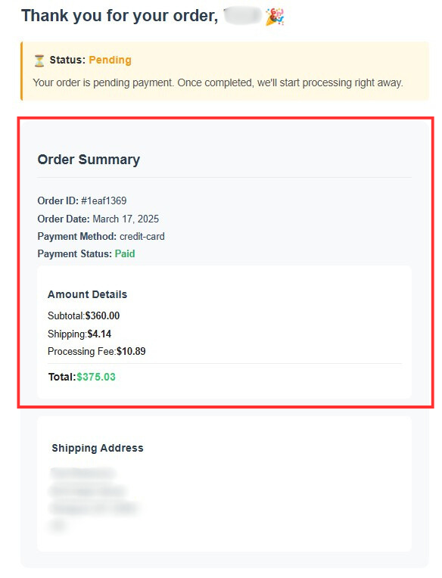The image size is (442, 578).
Task: Select the orange Pending status text
Action: pos(110,60)
